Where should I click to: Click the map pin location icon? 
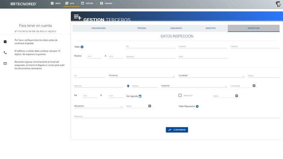click(128, 86)
